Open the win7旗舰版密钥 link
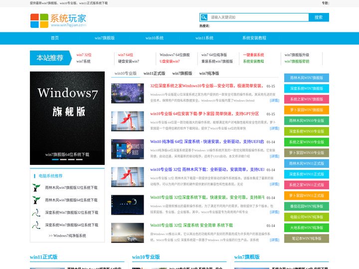 (297, 61)
